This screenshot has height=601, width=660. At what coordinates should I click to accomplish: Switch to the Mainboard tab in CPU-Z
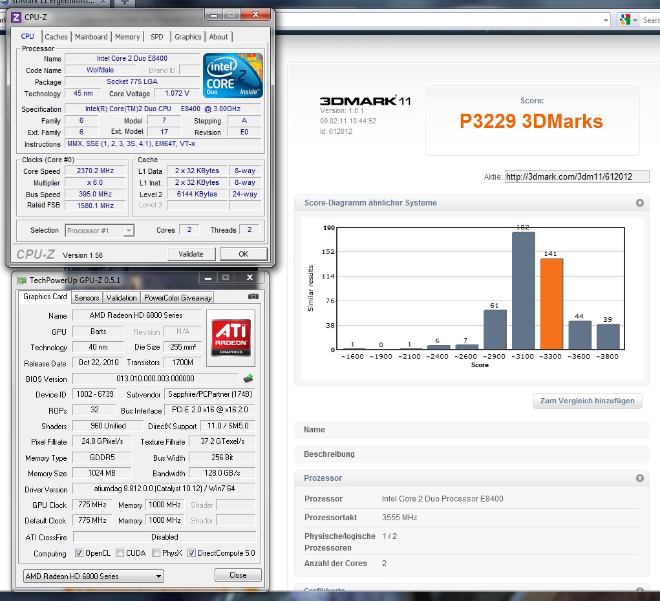[x=91, y=37]
